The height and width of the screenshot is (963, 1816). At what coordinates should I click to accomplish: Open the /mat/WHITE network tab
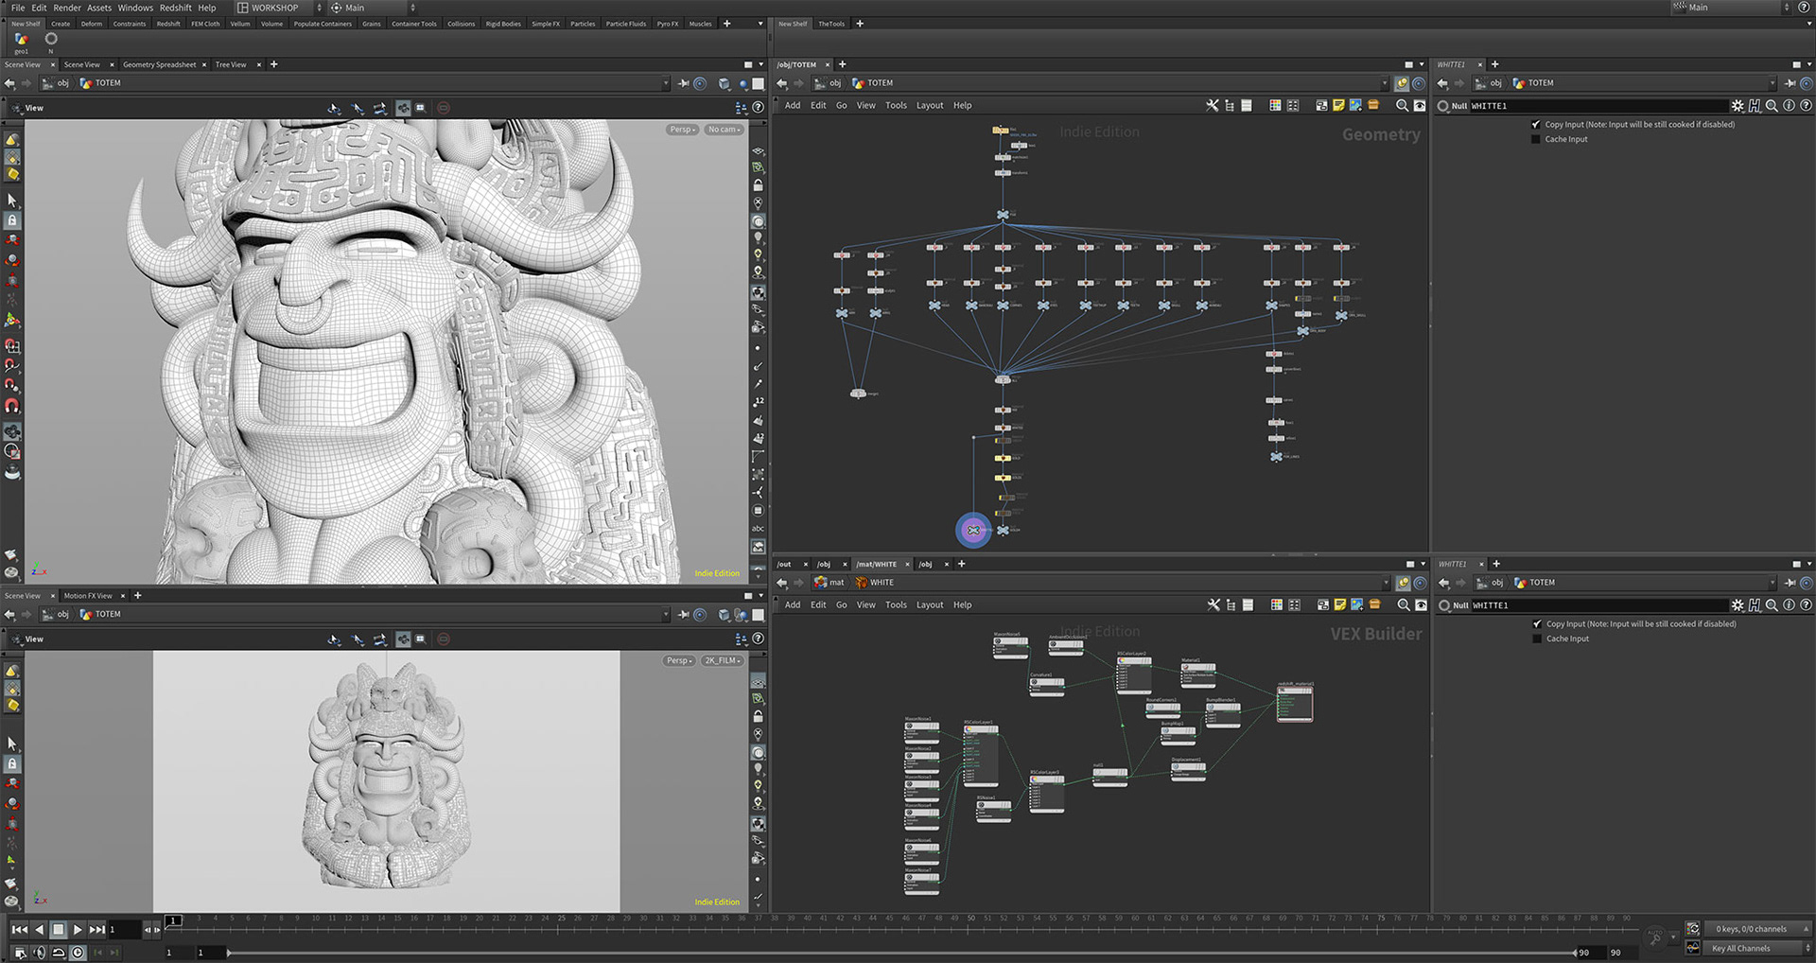877,565
